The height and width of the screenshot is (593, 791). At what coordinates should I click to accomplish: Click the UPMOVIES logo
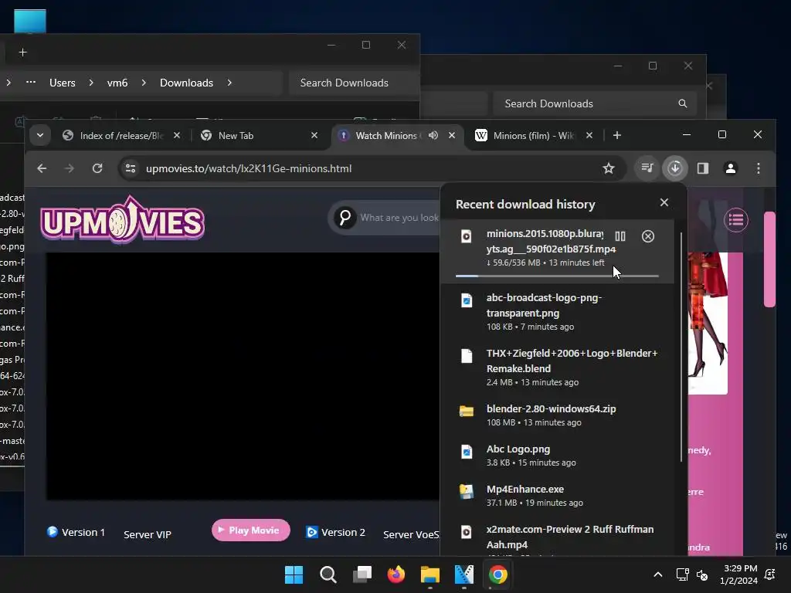(x=123, y=220)
